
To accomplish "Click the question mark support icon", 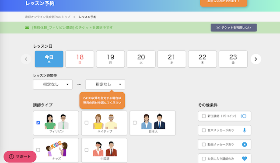I will pyautogui.click(x=11, y=157).
